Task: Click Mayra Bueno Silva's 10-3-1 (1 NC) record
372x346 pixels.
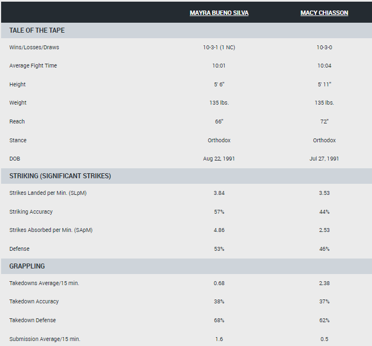Action: pos(219,48)
